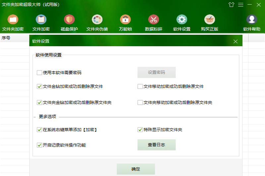Toggle 文件夹移动加密成功后删除原文件夹 checkbox
This screenshot has height=176, width=265.
(140, 103)
